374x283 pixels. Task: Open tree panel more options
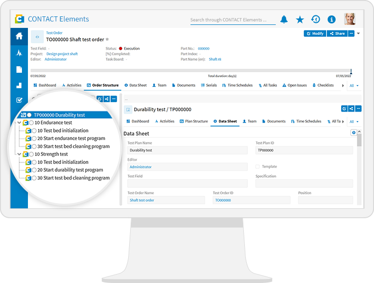tap(114, 99)
